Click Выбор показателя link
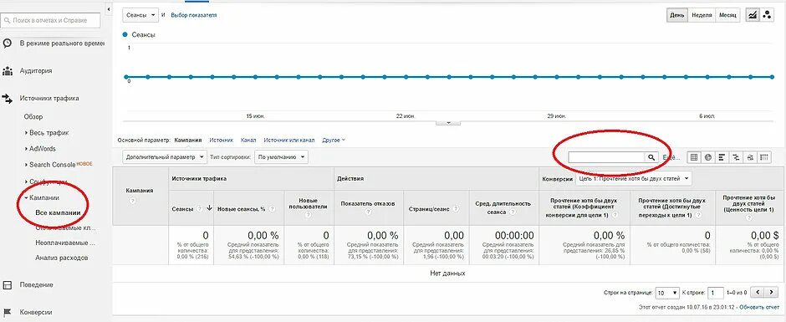Viewport: 786px width, 322px height. (x=194, y=15)
